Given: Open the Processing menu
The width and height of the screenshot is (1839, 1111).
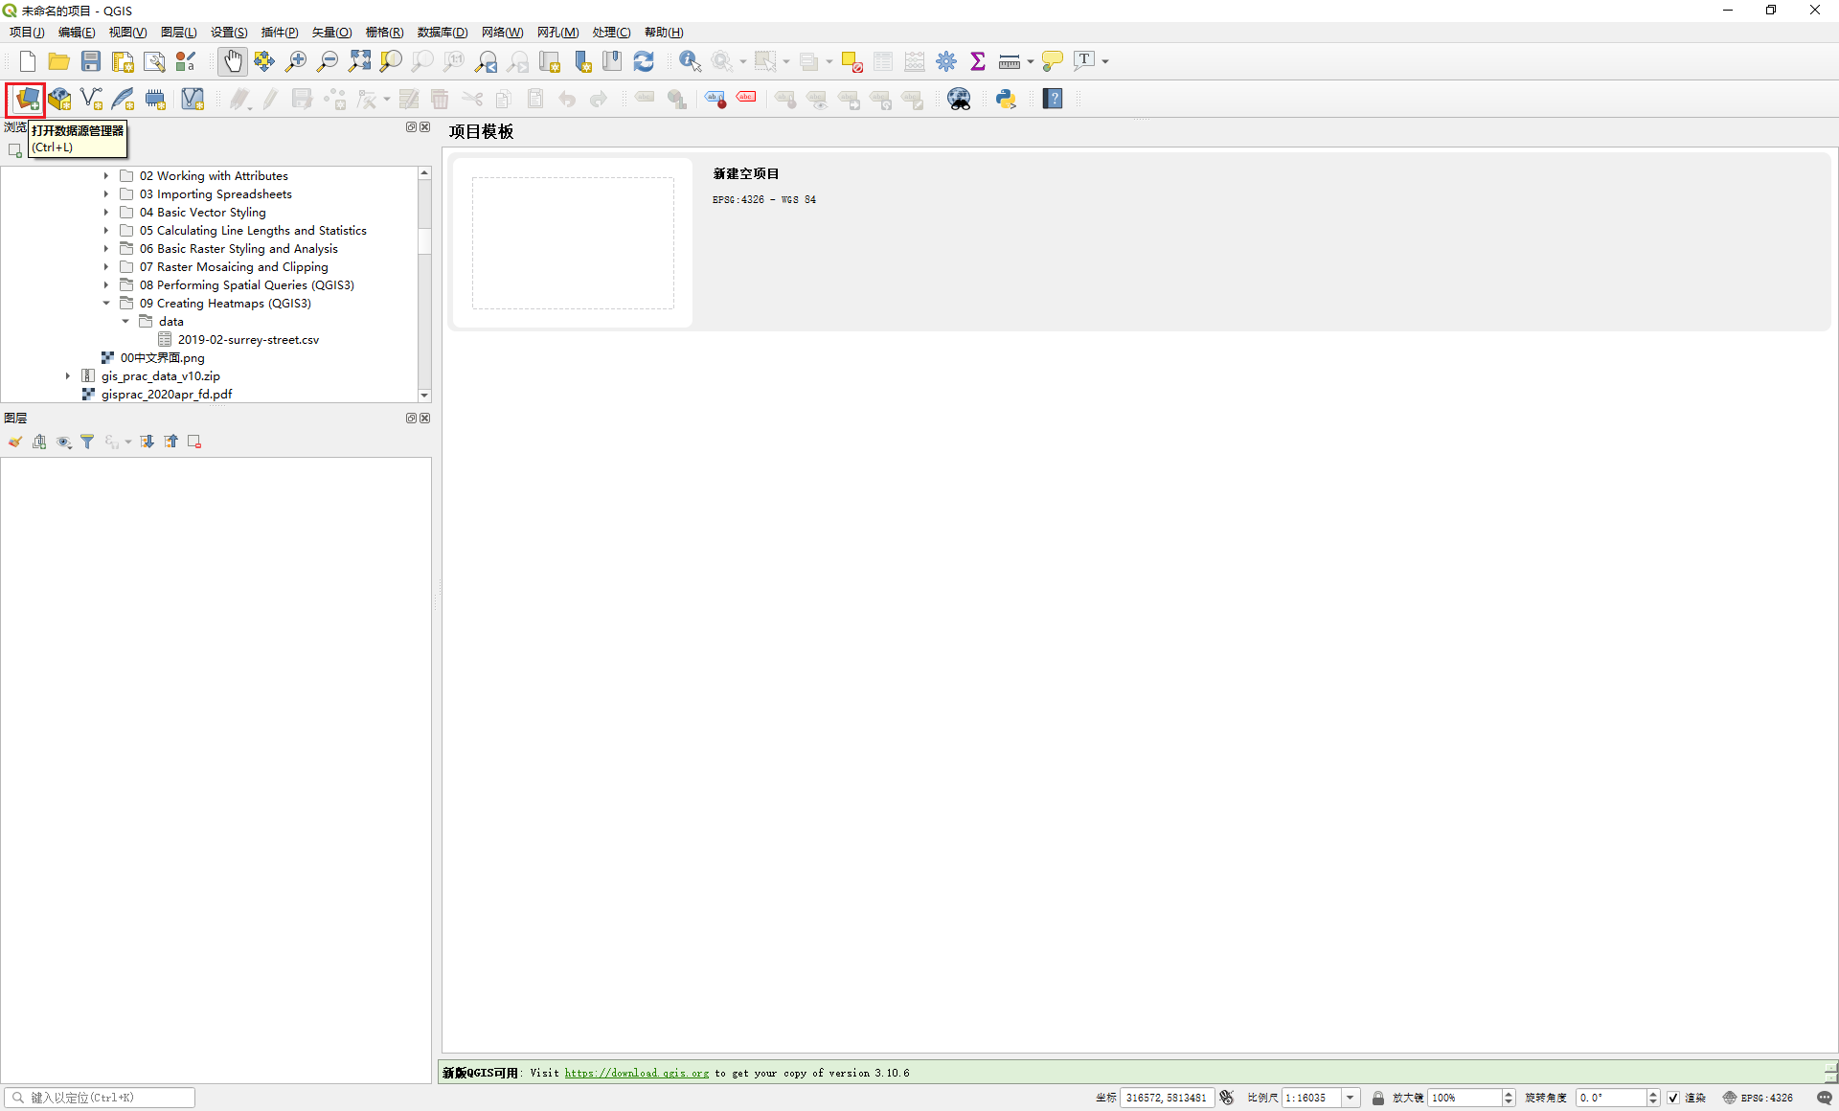Looking at the screenshot, I should 610,33.
